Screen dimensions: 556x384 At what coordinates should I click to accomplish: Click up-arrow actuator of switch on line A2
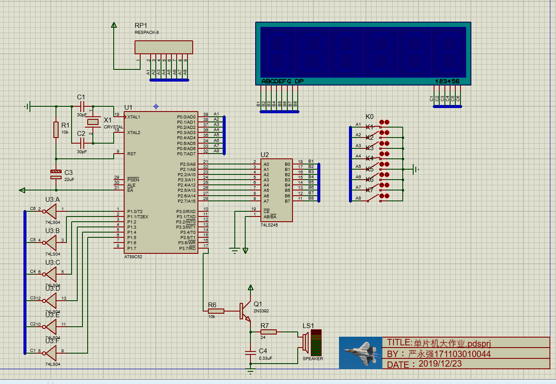tap(387, 133)
